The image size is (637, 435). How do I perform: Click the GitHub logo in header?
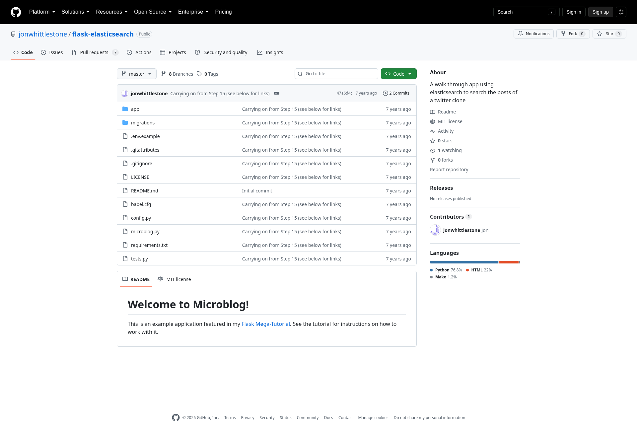tap(16, 12)
